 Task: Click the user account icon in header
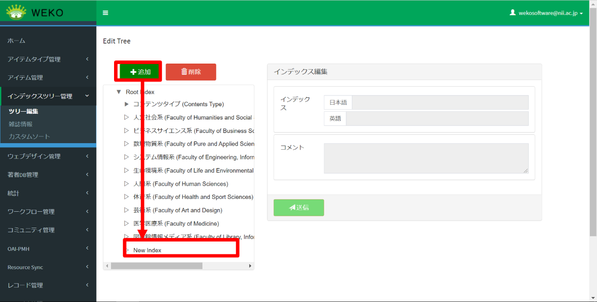[512, 13]
